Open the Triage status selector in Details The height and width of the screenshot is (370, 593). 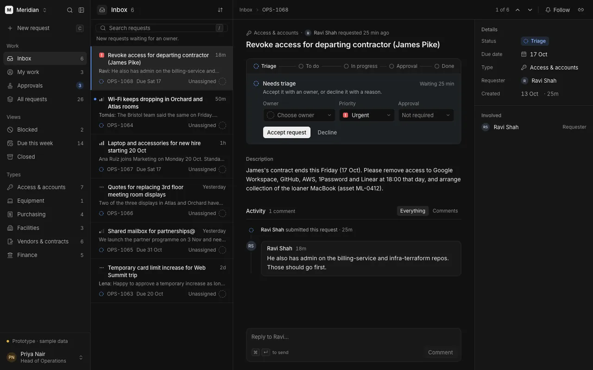[535, 41]
